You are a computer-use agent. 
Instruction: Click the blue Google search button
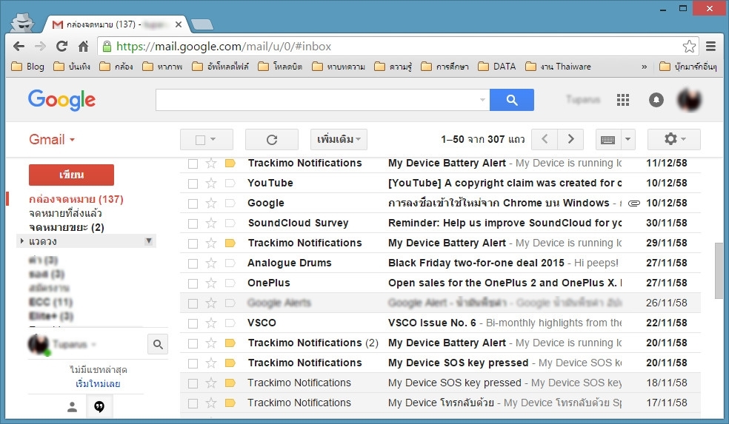point(512,100)
